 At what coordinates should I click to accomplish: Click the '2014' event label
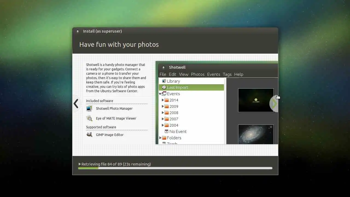click(x=174, y=100)
